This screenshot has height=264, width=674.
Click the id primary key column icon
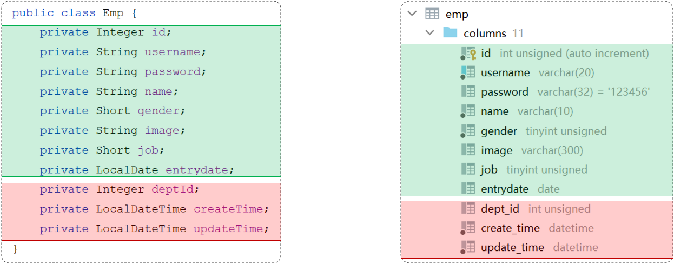[468, 53]
